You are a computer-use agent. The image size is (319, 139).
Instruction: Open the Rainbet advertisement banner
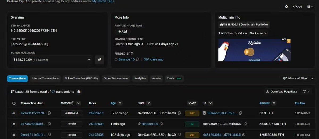tap(254, 50)
